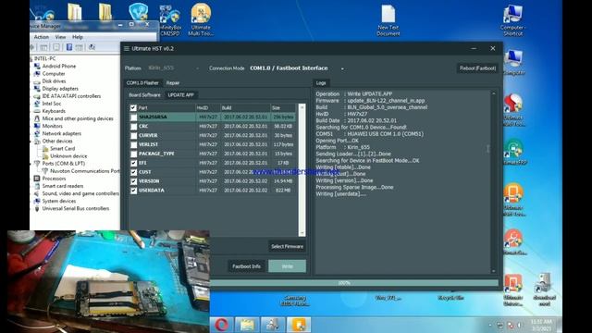Select Universal Serial Bus controllers
The height and width of the screenshot is (333, 592).
click(x=76, y=208)
